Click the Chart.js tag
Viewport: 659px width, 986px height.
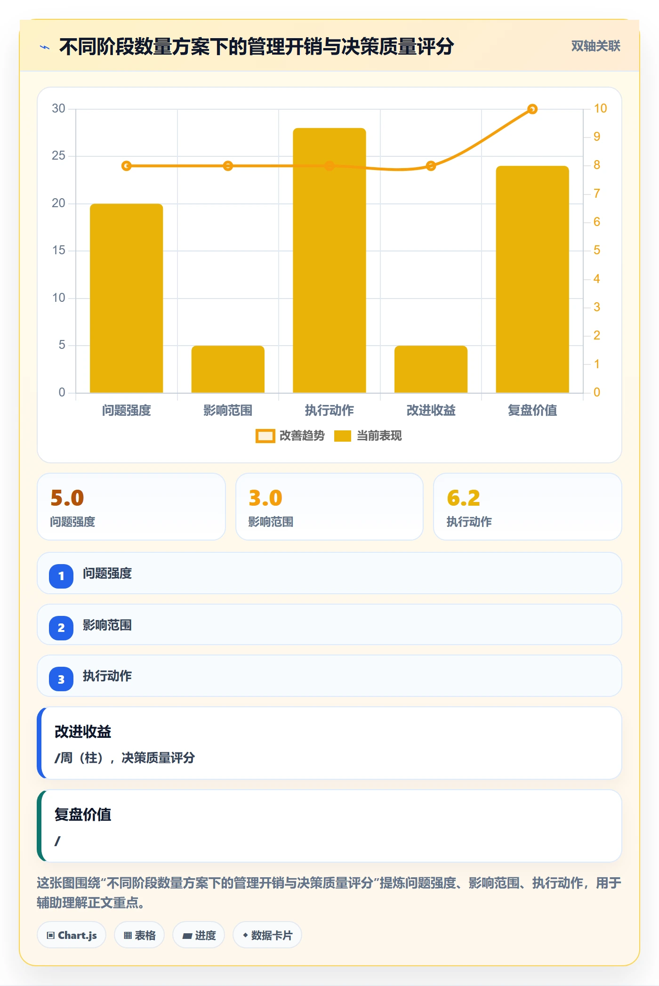pyautogui.click(x=72, y=935)
